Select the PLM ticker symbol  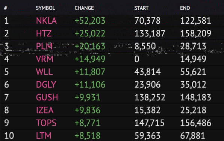pos(44,46)
